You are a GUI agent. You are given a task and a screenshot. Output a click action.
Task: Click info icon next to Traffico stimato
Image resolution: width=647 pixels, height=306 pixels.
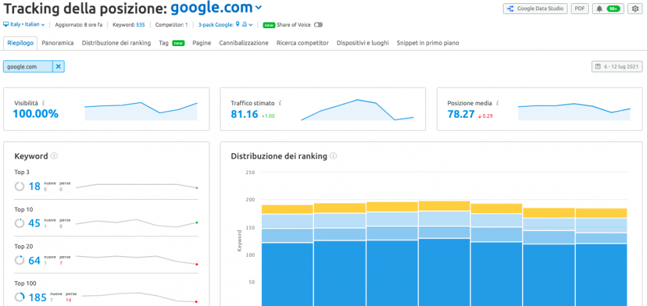[280, 103]
